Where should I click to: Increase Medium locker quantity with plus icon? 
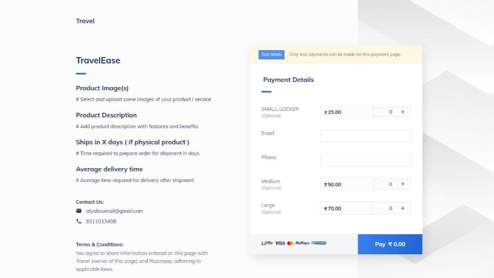402,184
